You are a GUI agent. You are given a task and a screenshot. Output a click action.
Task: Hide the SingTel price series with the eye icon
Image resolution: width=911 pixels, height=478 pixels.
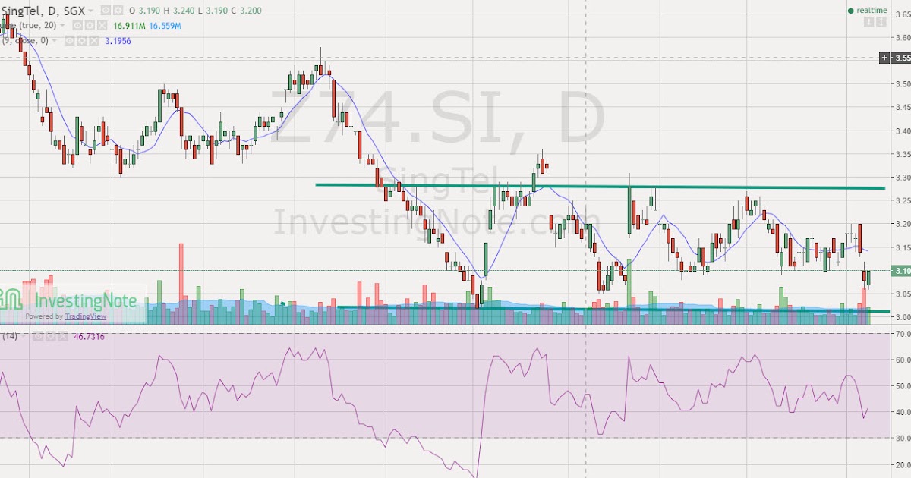tap(105, 11)
